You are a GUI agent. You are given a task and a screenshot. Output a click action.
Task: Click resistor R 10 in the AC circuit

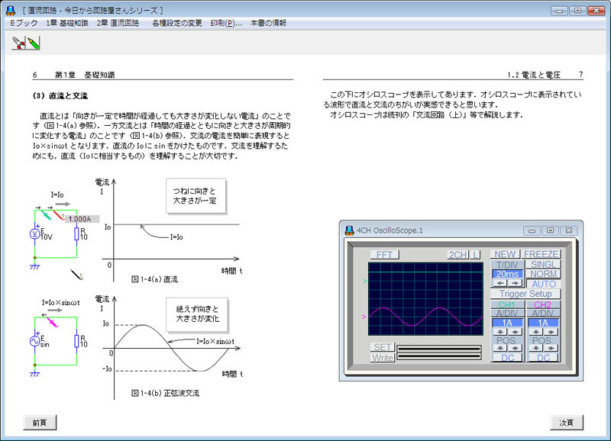point(77,341)
